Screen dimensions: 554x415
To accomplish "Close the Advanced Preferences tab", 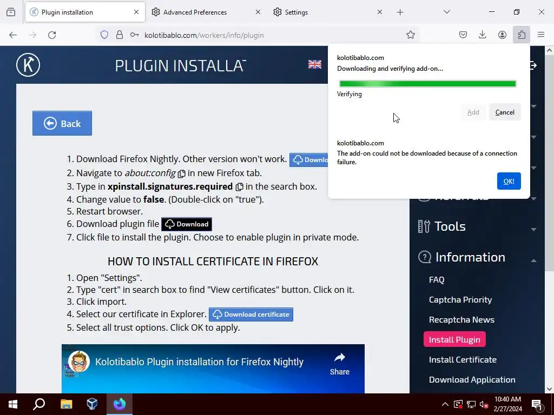I will pos(258,12).
